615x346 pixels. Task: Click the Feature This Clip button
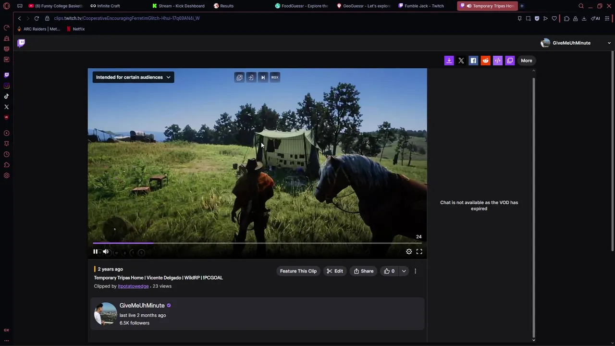(298, 271)
